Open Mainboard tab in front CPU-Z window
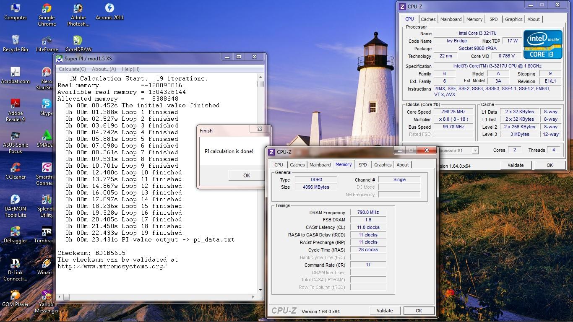 pos(320,165)
